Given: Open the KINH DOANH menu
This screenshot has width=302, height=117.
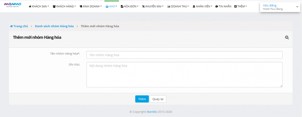Looking at the screenshot, I should 91,6.
